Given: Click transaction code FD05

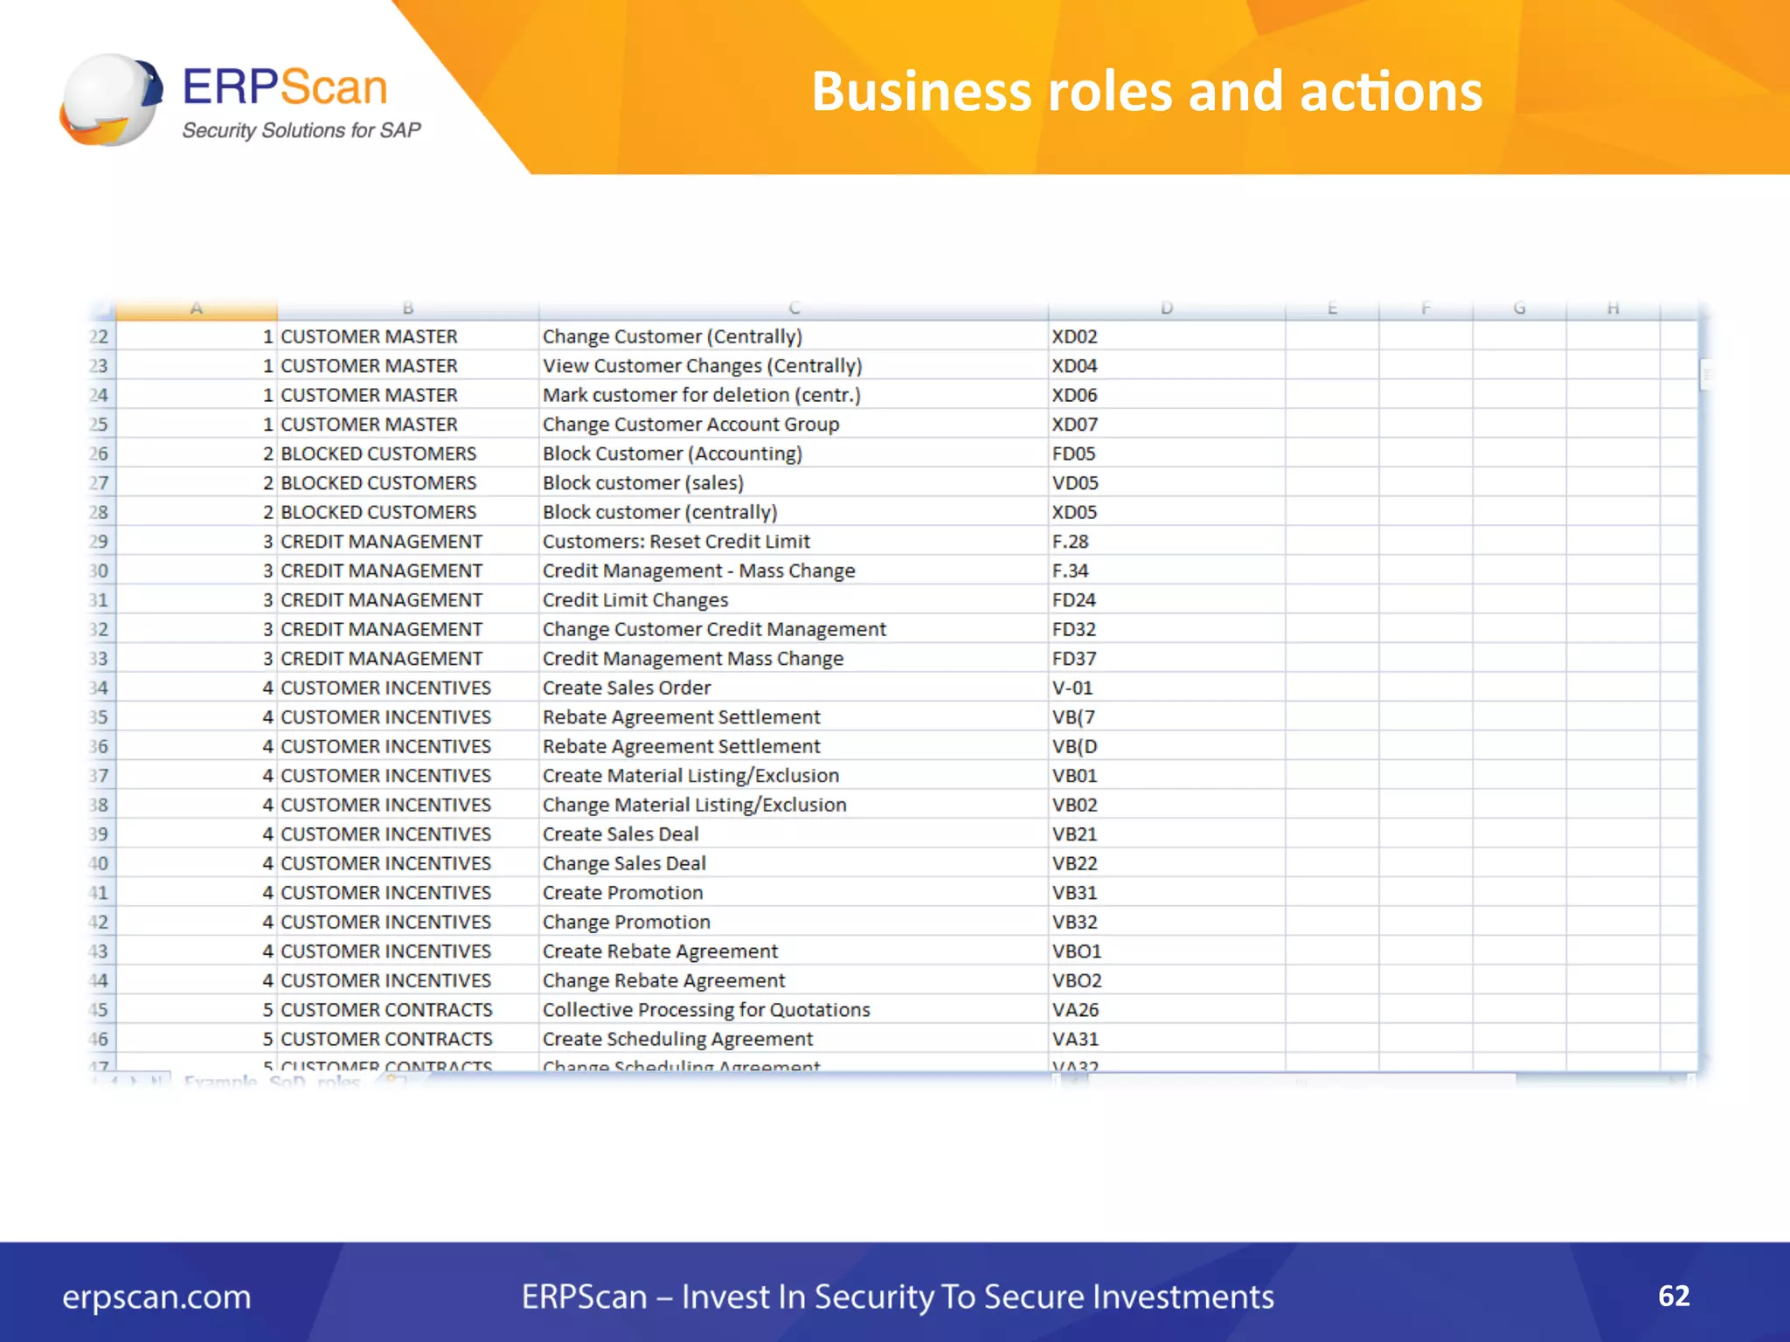Looking at the screenshot, I should [1167, 453].
